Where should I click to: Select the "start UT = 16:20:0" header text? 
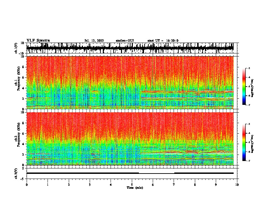163,41
